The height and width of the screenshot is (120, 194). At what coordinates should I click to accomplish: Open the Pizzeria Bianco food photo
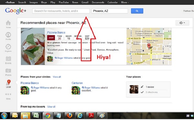(33, 46)
